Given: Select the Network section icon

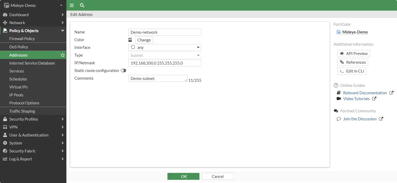Looking at the screenshot, I should click(x=5, y=23).
